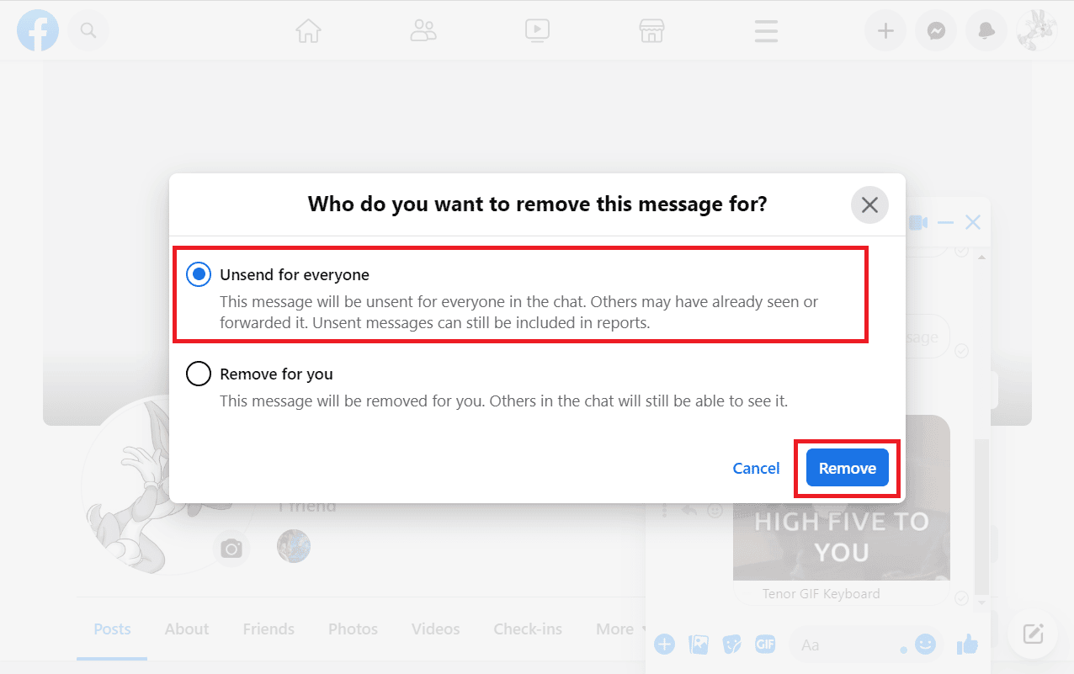
Task: Open the Messenger icon in top bar
Action: pos(936,30)
